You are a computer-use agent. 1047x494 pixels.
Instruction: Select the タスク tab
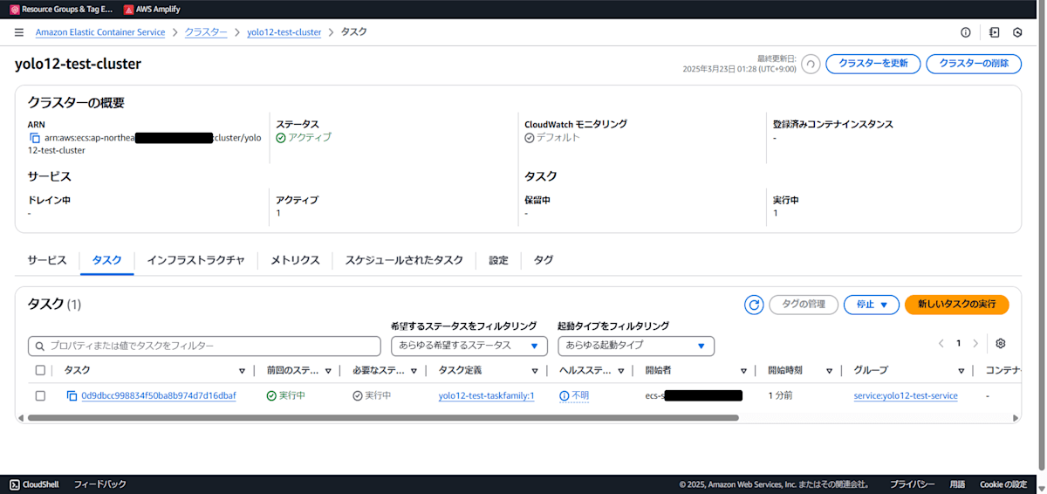pyautogui.click(x=106, y=260)
